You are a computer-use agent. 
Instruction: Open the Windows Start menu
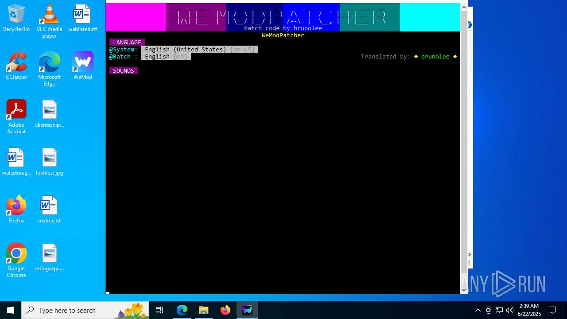(11, 310)
